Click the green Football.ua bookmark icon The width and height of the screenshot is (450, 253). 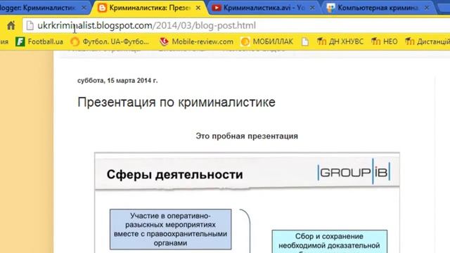pos(20,42)
